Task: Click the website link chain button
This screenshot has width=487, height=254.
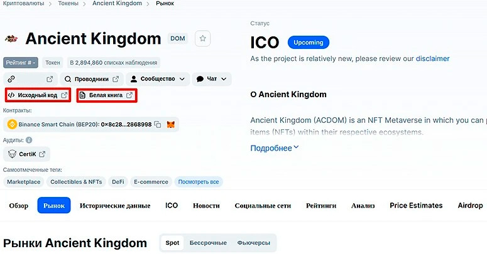Action: coord(30,79)
